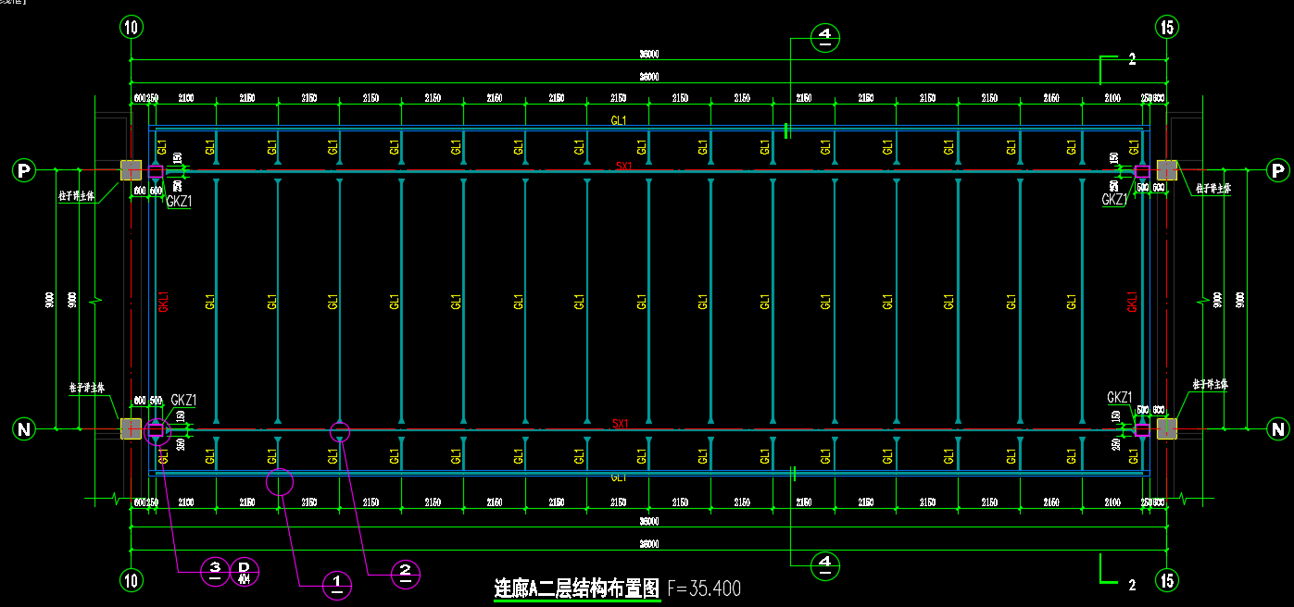Select axis bubble N on the left side
Image resolution: width=1294 pixels, height=607 pixels.
coord(24,428)
